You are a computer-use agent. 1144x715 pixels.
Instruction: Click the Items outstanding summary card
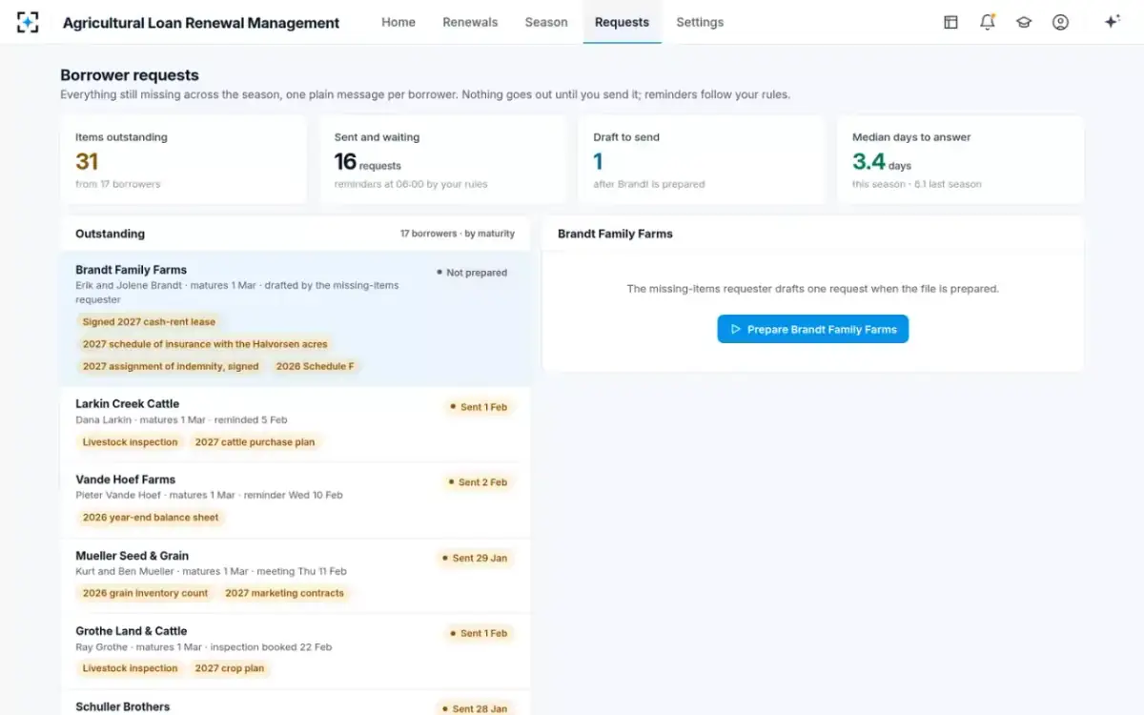coord(184,160)
